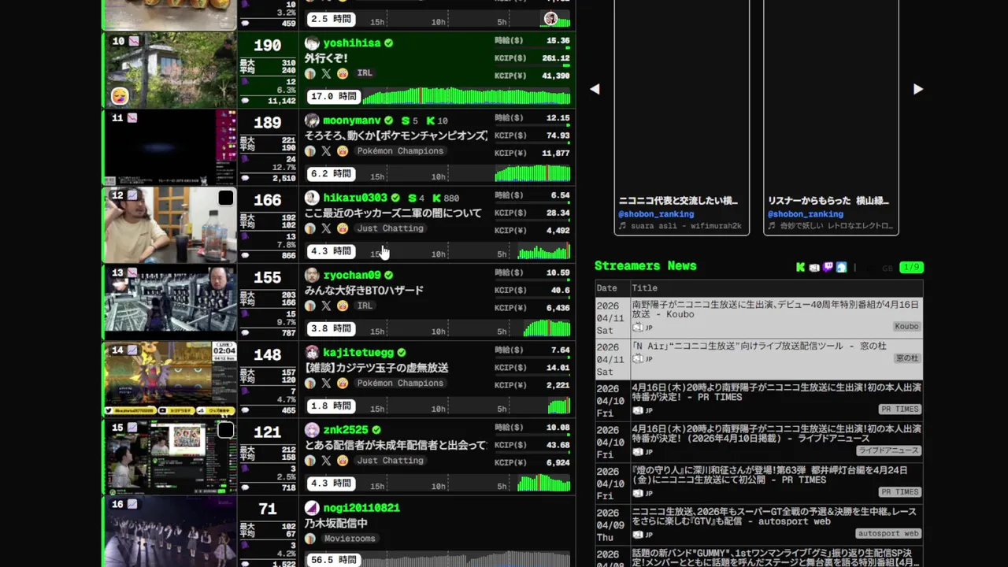Viewport: 1008px width, 567px height.
Task: Click the striped round icon in nogi20110821's row
Action: click(310, 539)
